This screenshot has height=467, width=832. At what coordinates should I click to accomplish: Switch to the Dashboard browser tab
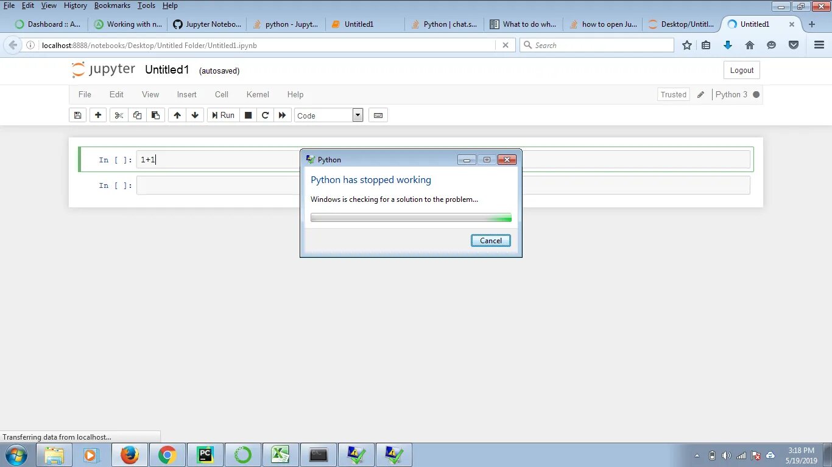tap(48, 24)
